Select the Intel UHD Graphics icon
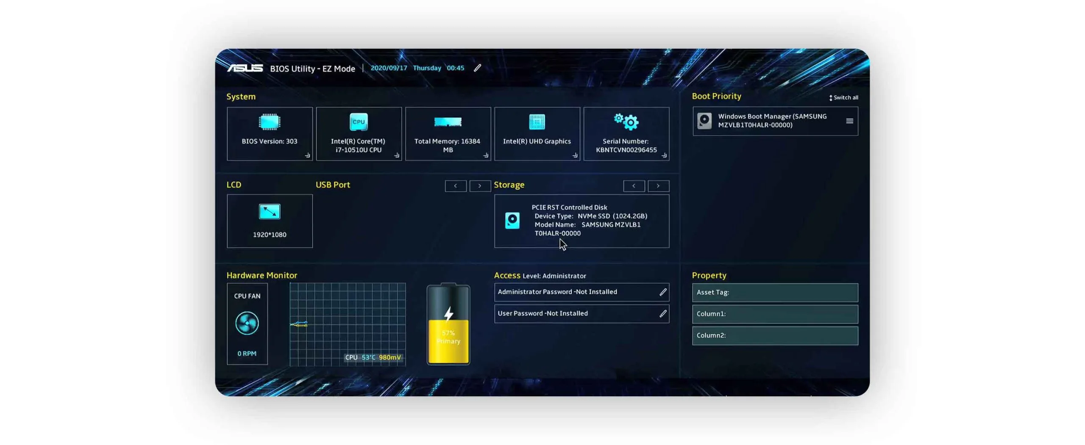Screen dimensions: 1085x445 point(537,122)
